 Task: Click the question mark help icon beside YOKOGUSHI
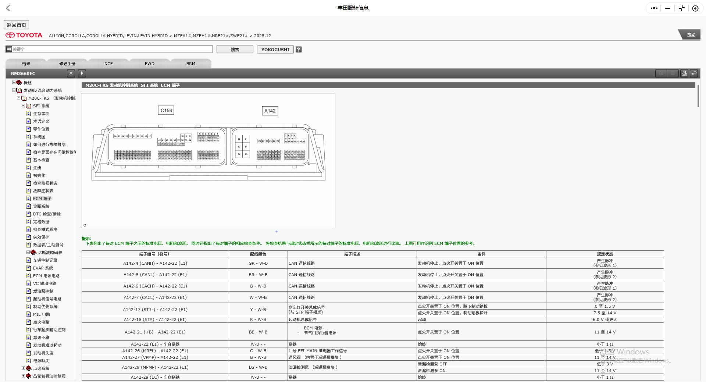point(299,49)
